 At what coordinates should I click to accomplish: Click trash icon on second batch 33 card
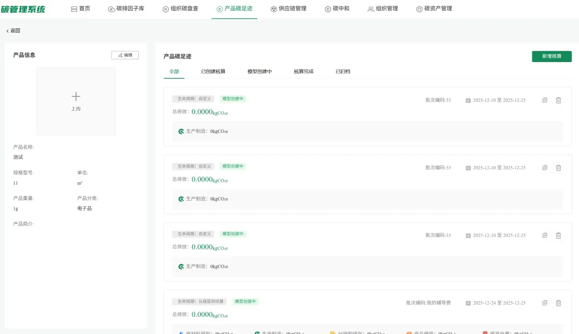click(x=558, y=168)
